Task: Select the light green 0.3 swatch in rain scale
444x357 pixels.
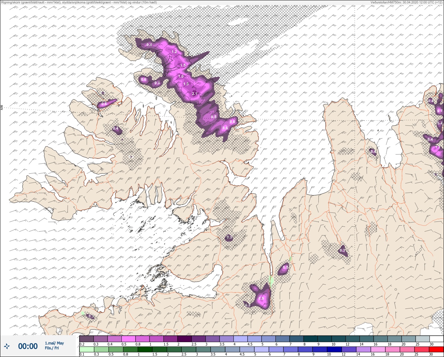Action: [x=101, y=349]
